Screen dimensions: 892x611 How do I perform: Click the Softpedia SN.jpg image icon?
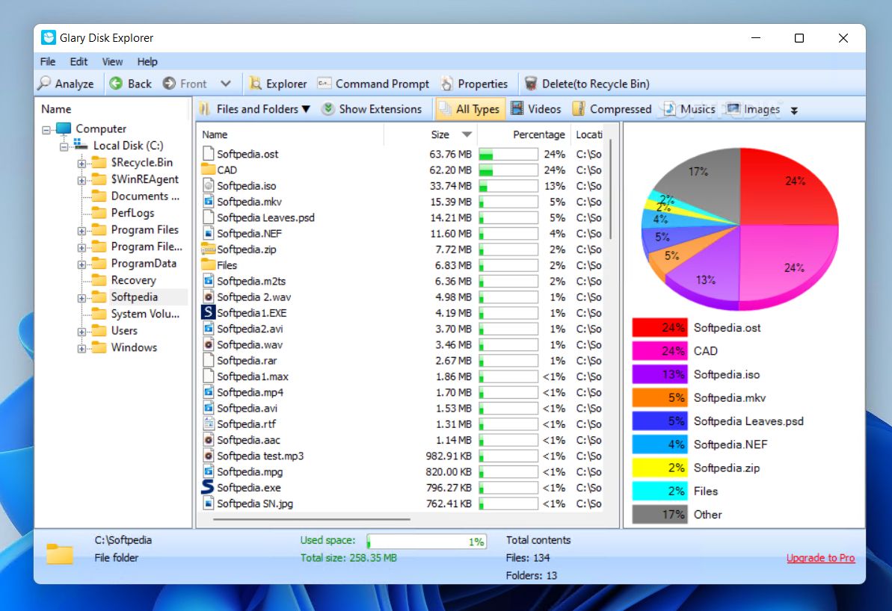tap(208, 503)
